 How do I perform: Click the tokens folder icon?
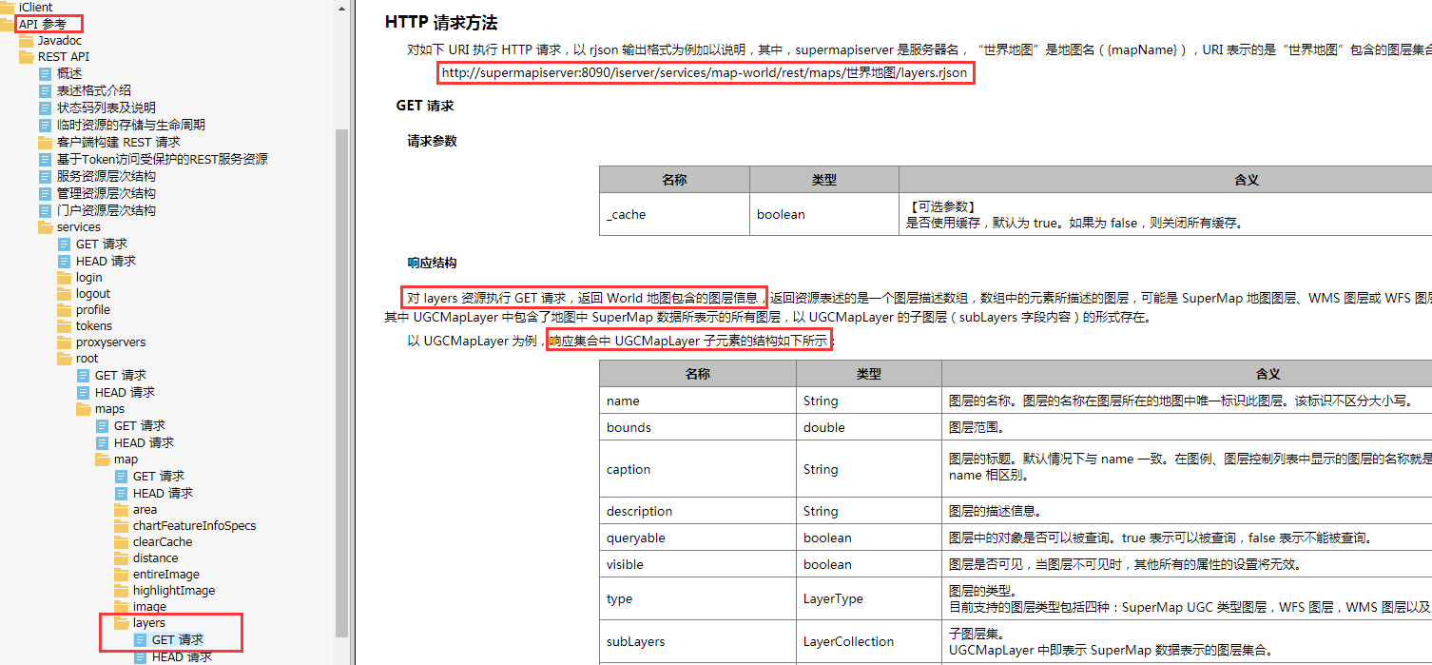point(64,326)
